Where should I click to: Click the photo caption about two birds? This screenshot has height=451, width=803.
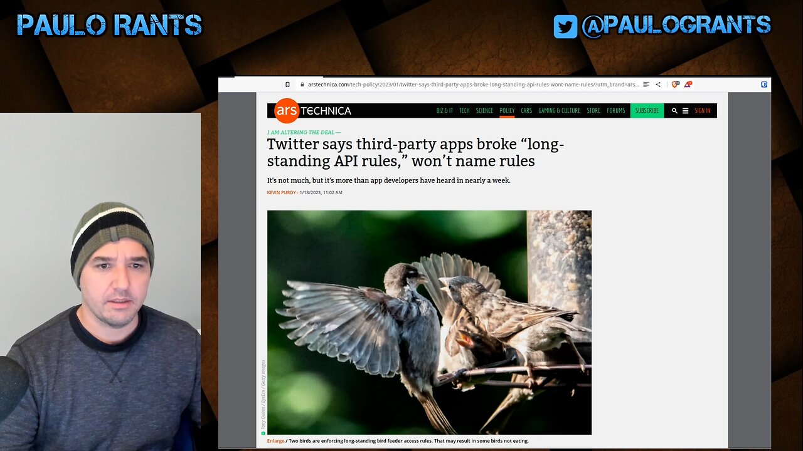tap(408, 441)
